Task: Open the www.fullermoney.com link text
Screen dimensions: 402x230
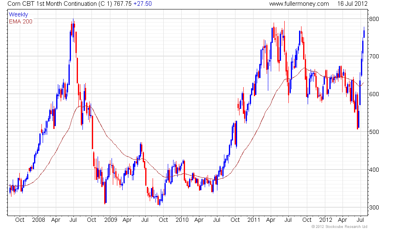Action: pyautogui.click(x=299, y=4)
